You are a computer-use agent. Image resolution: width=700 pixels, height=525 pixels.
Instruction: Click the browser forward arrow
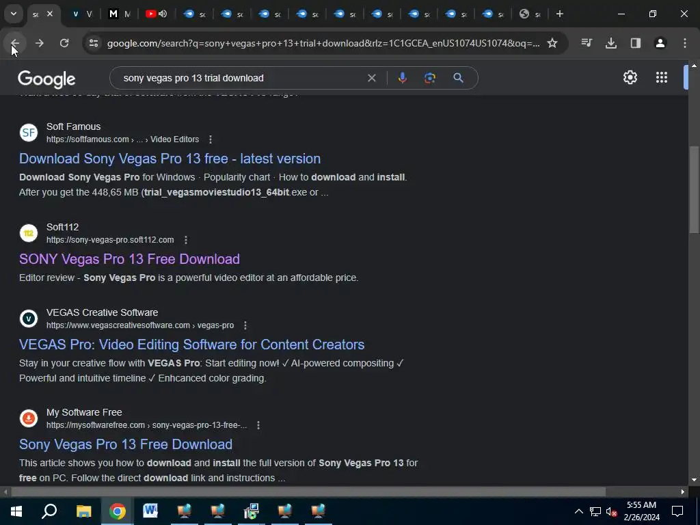[39, 43]
